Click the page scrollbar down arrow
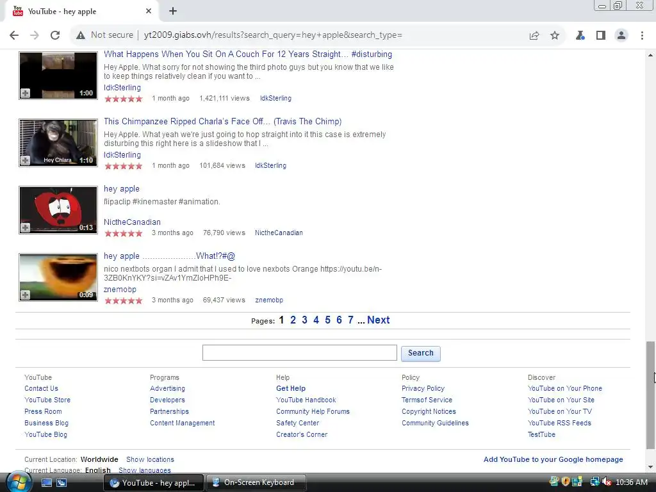656x492 pixels. [x=650, y=467]
